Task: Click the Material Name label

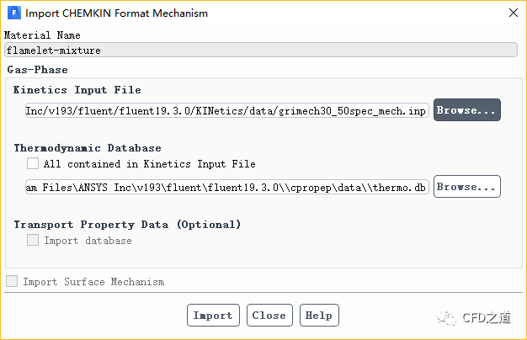Action: [x=43, y=35]
